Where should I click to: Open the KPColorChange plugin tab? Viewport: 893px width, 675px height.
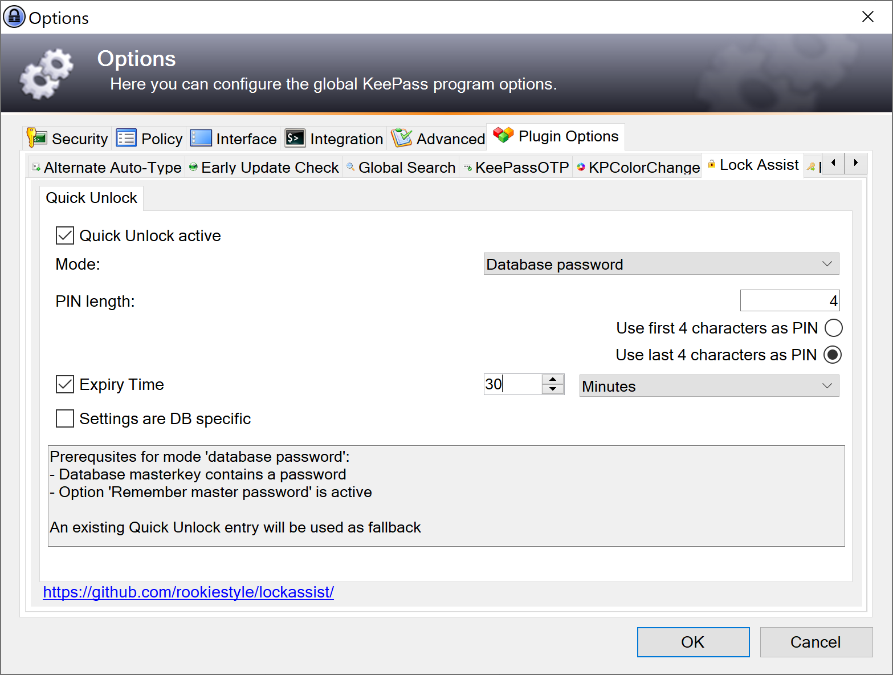click(x=638, y=167)
